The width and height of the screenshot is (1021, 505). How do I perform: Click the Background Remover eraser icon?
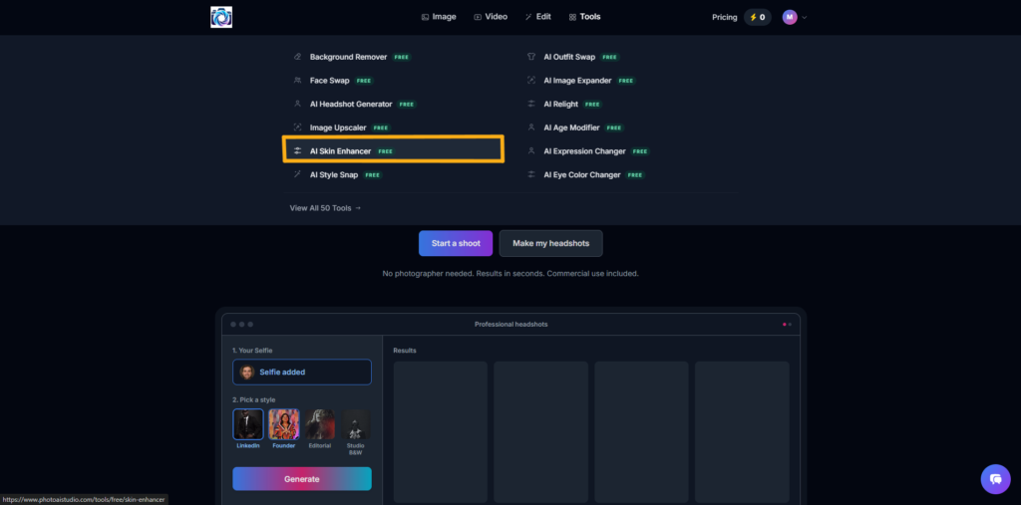tap(297, 57)
